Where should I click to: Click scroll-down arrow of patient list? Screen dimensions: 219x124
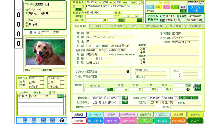coord(65,114)
